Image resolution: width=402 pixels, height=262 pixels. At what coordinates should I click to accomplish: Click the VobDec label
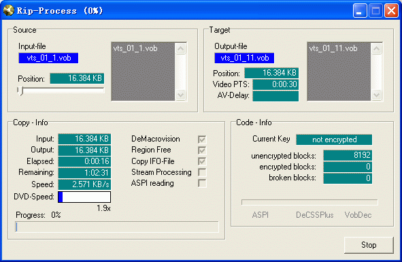tap(358, 215)
